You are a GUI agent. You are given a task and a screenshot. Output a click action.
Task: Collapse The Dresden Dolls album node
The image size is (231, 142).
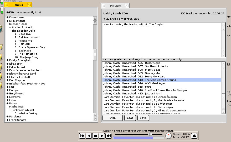(10, 31)
